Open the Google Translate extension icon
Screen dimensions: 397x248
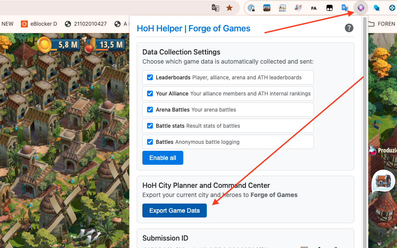pyautogui.click(x=345, y=8)
